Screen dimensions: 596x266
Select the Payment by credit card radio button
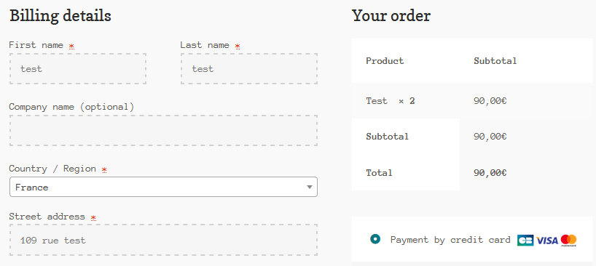(375, 239)
